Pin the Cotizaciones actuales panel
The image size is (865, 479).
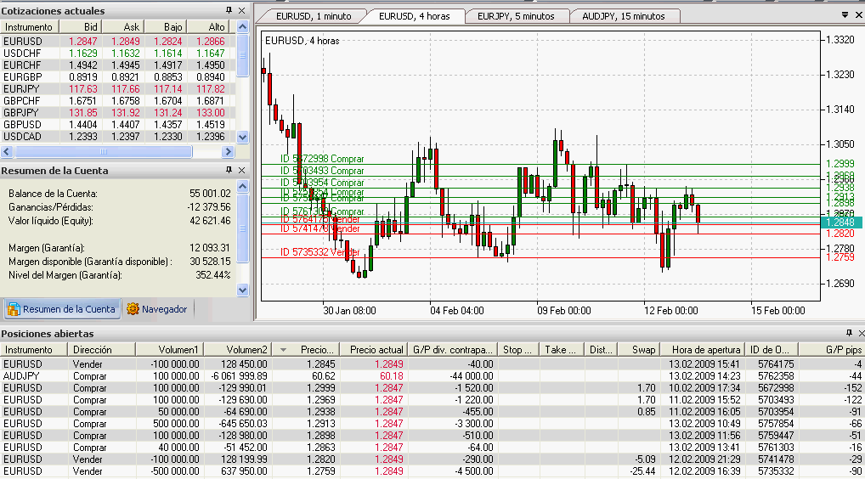(229, 11)
